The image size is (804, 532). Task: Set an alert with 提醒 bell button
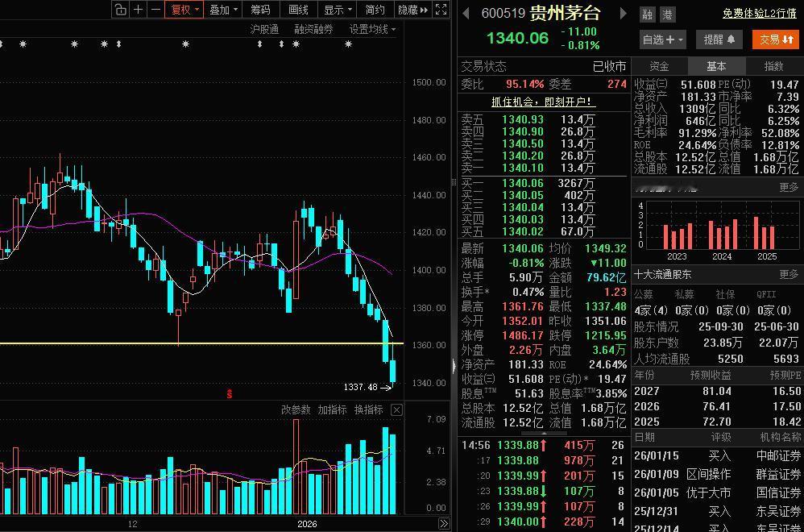coord(719,39)
